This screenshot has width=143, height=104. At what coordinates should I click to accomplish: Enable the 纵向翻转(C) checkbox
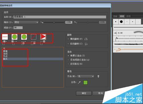coord(68,44)
